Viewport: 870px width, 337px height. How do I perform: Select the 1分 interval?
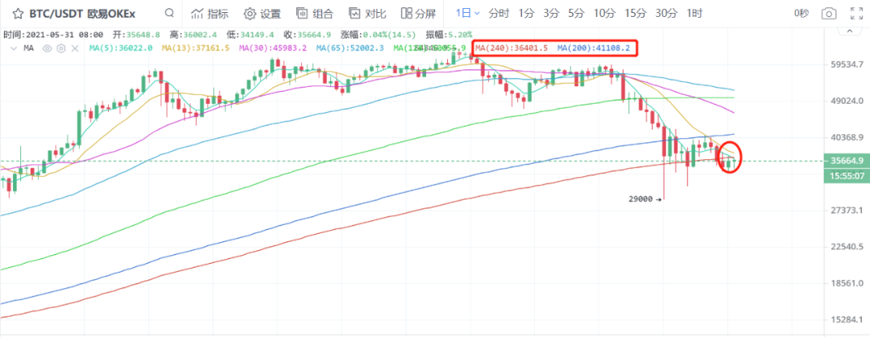pyautogui.click(x=526, y=14)
